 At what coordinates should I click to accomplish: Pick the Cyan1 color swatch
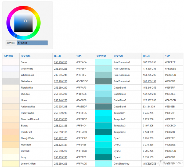(103, 138)
